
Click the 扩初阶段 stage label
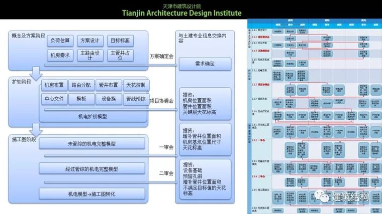pyautogui.click(x=22, y=82)
